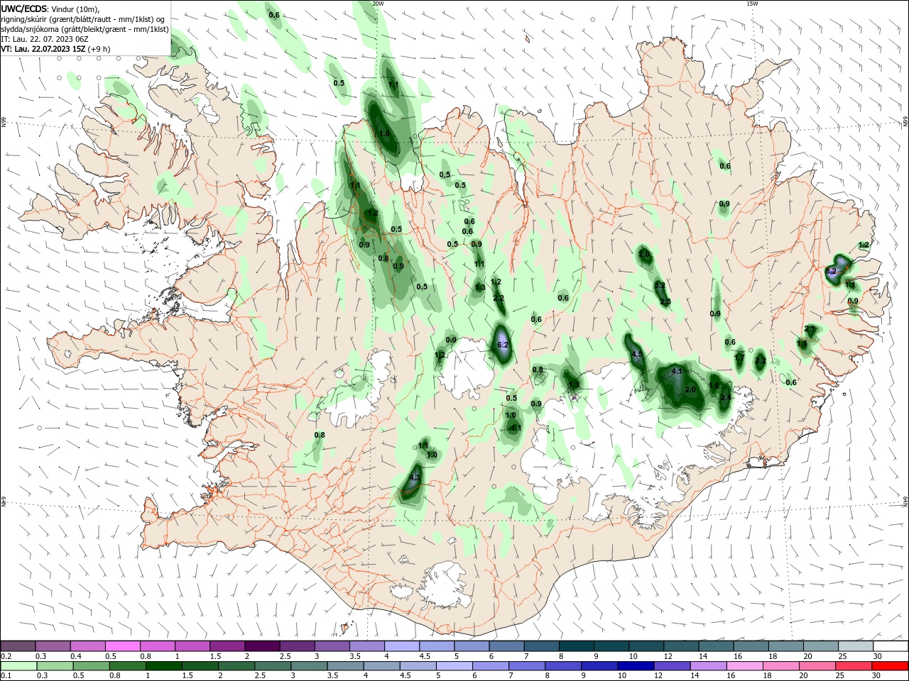Pick the bright magenta-pink swatch in upper legend
This screenshot has width=909, height=681.
point(122,646)
